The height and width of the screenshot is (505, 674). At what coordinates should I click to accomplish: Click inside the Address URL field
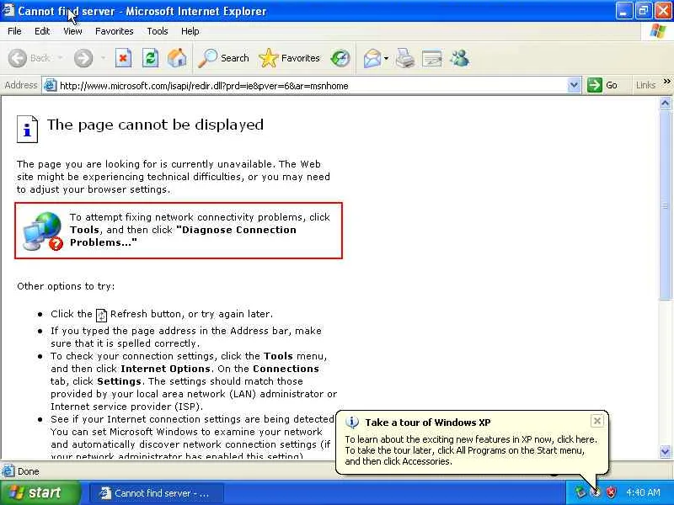[x=313, y=86]
